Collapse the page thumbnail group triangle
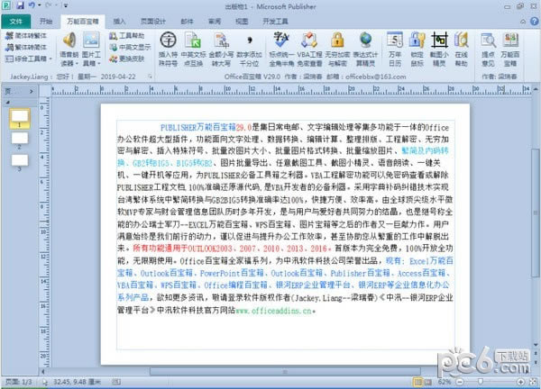Viewport: 541px width, 389px height. [7, 103]
